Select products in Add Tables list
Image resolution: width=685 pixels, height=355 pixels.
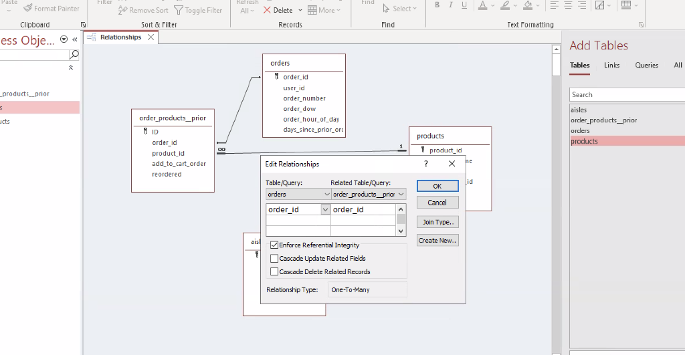point(627,141)
